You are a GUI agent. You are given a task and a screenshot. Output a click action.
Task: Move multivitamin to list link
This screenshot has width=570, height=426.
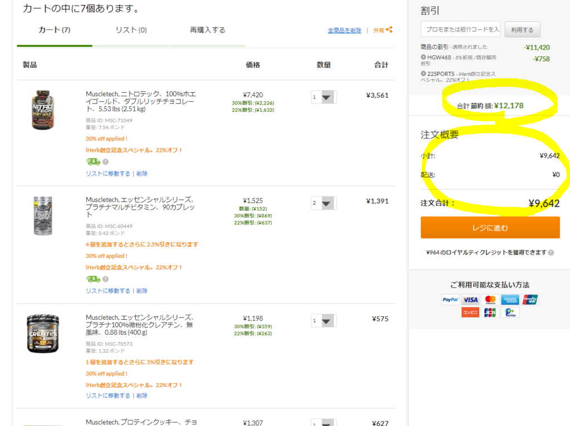coord(108,291)
